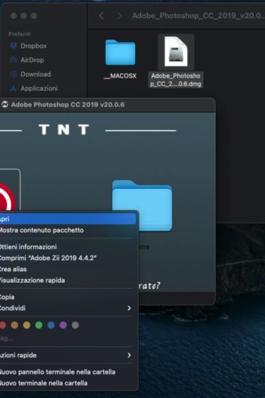Click the Adobe Zii red app icon
Screen dimensions: 265x398
[7, 197]
